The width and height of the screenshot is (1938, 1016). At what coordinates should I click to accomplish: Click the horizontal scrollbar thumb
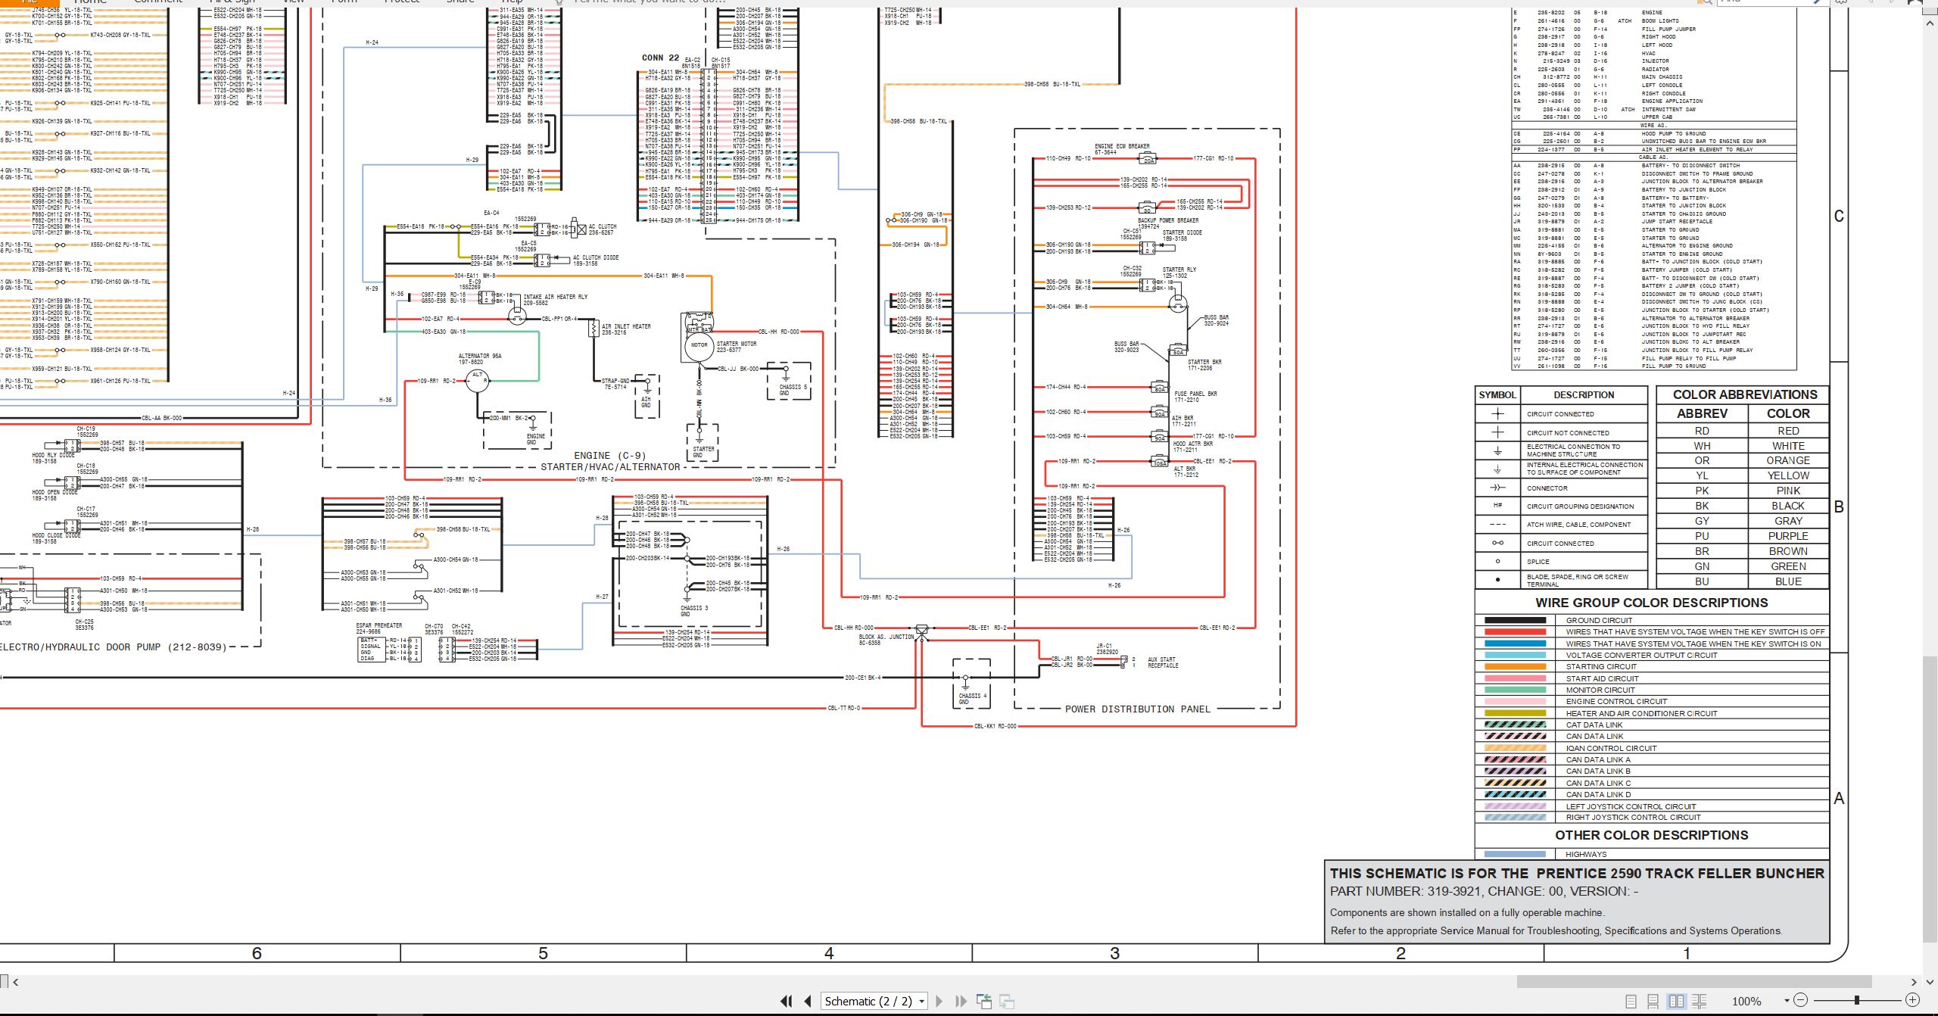pyautogui.click(x=1694, y=982)
